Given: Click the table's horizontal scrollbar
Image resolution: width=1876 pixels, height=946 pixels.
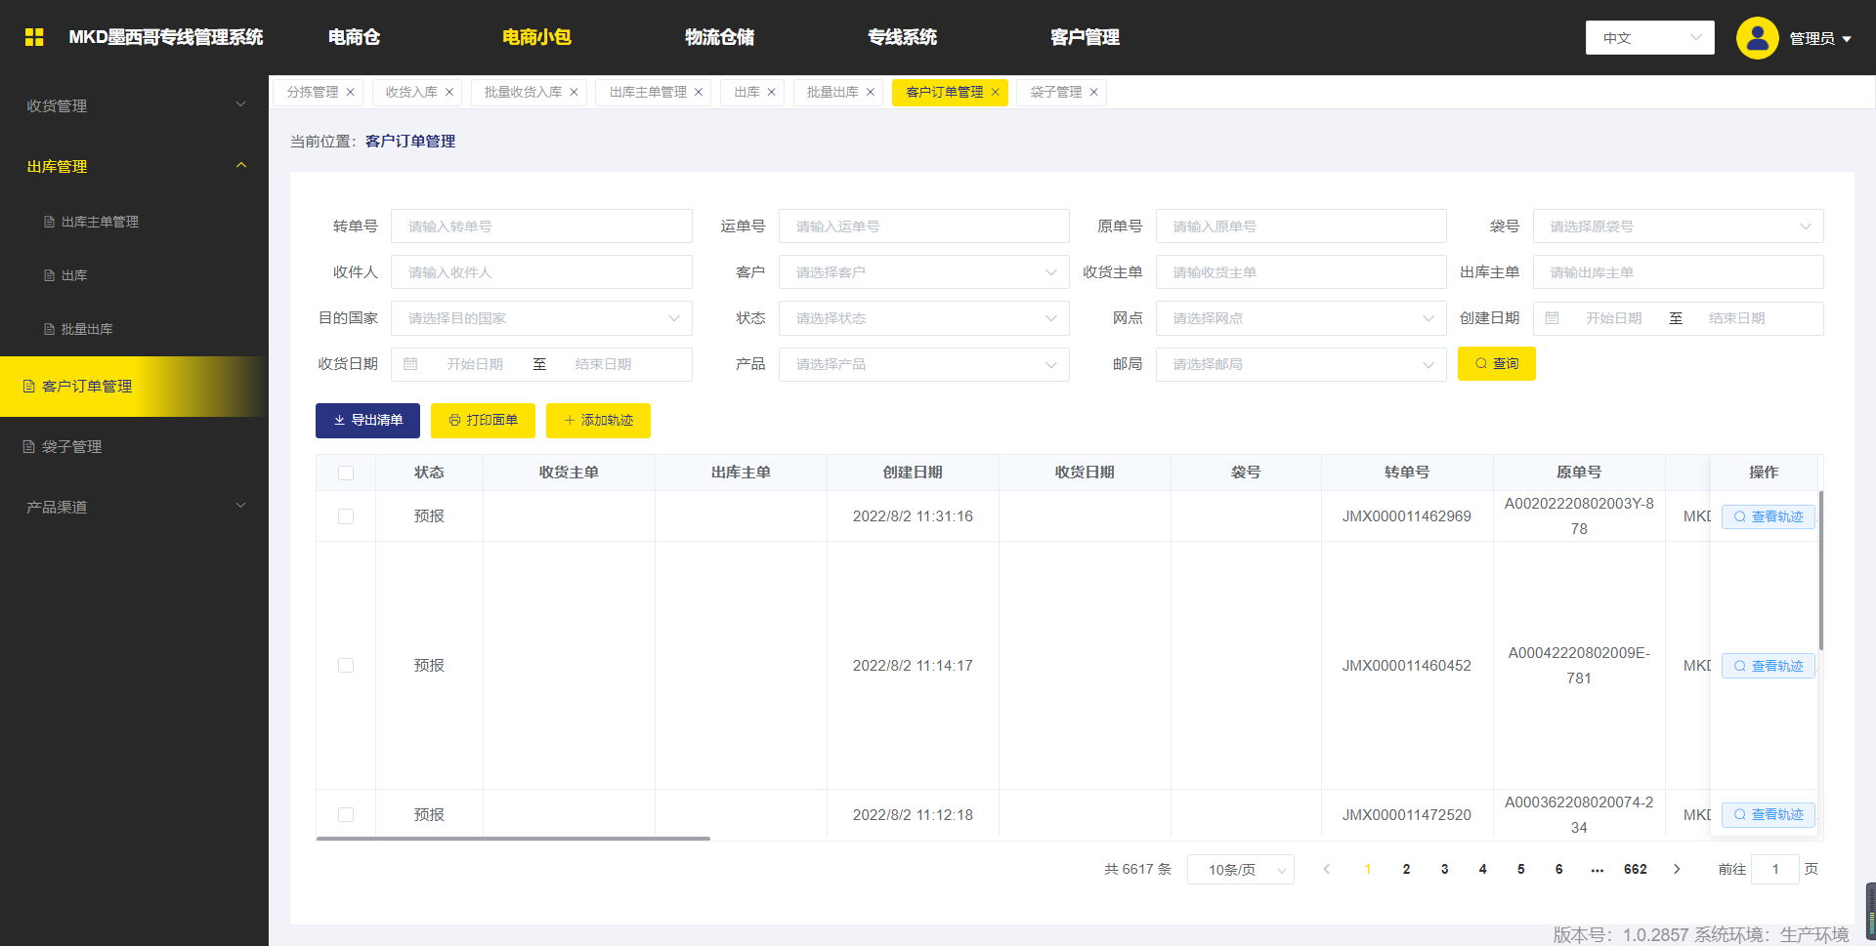Looking at the screenshot, I should (513, 838).
